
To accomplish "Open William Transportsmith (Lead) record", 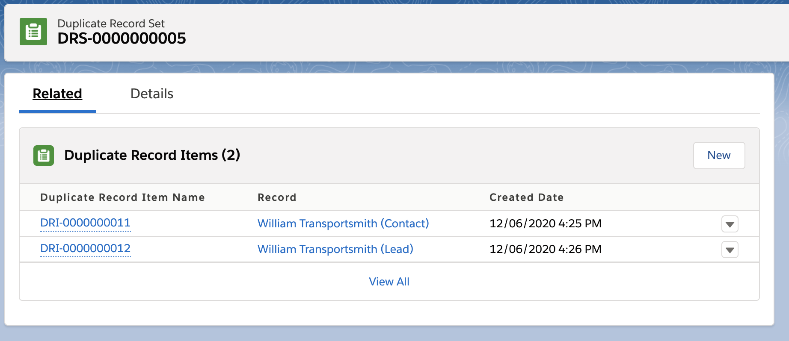I will [335, 249].
